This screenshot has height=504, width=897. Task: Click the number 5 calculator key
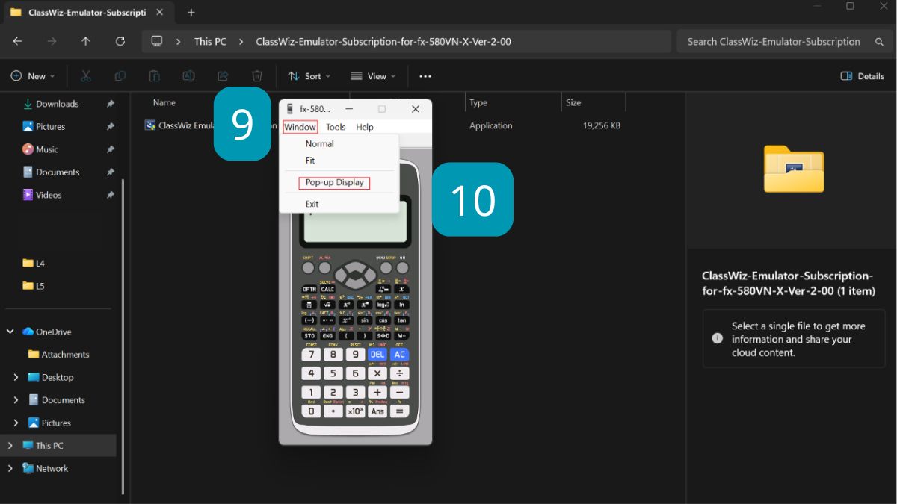coord(333,373)
